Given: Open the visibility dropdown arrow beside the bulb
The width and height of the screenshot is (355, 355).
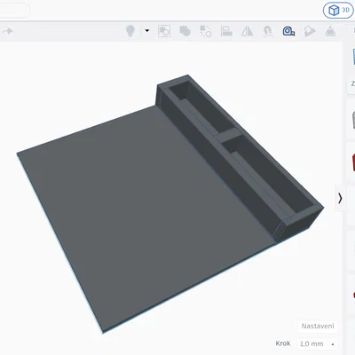Looking at the screenshot, I should point(146,30).
